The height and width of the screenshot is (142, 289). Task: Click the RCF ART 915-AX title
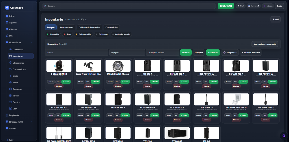click(88, 107)
